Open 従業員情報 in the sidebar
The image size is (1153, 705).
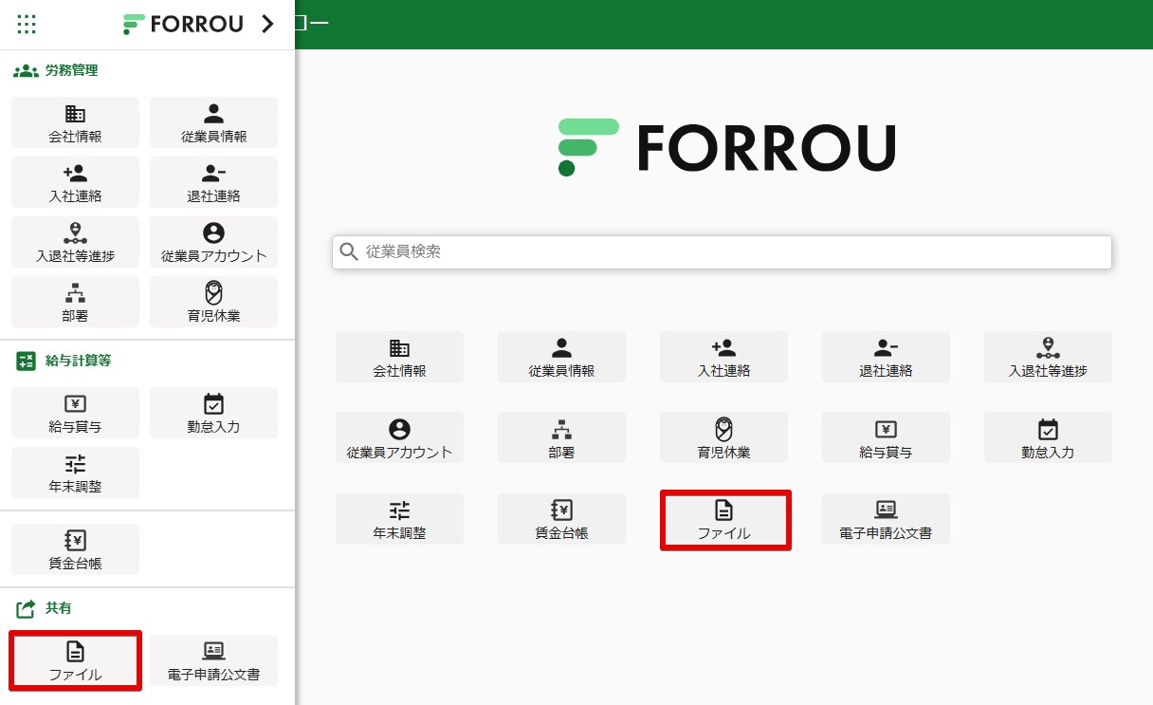click(213, 122)
